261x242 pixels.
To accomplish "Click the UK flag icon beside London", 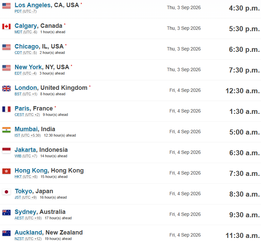I will 6,88.
